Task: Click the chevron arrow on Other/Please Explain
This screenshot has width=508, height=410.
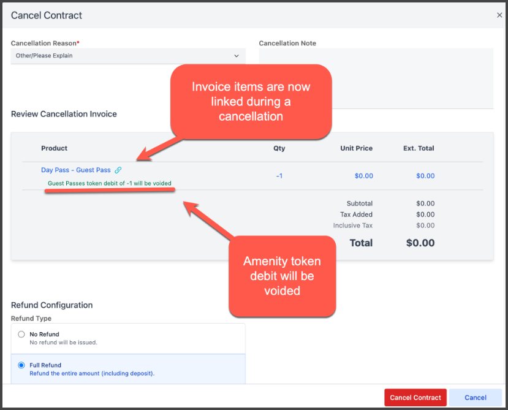Action: tap(237, 56)
